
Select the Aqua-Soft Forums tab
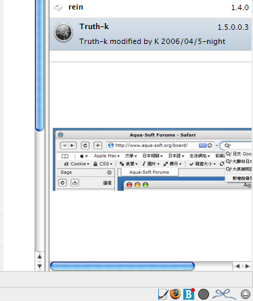(149, 172)
